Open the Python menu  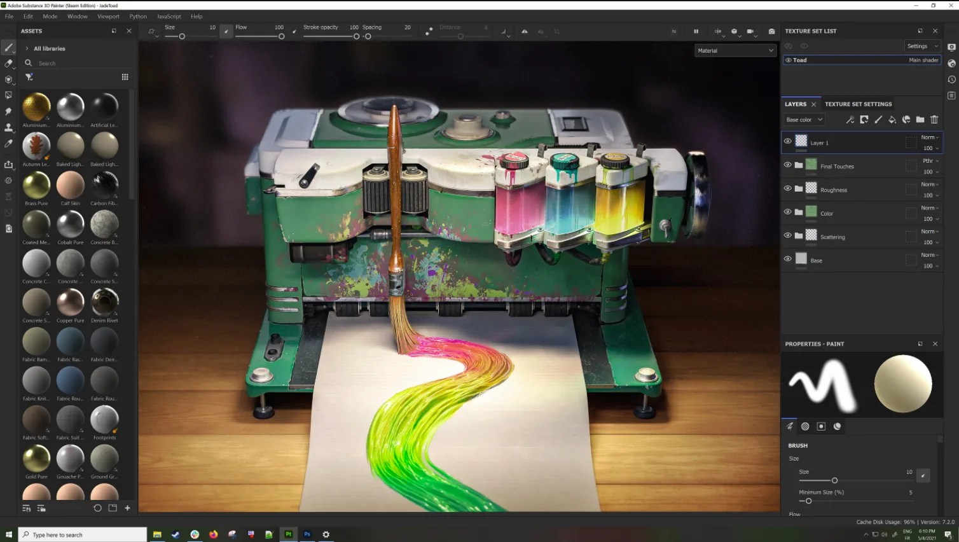(138, 16)
